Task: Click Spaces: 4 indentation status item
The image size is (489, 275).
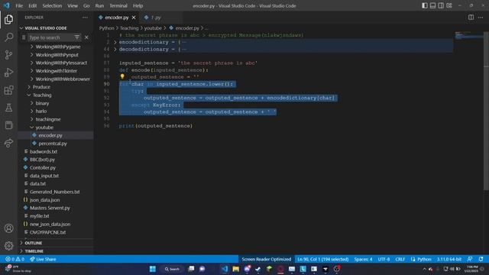Action: coord(363,259)
